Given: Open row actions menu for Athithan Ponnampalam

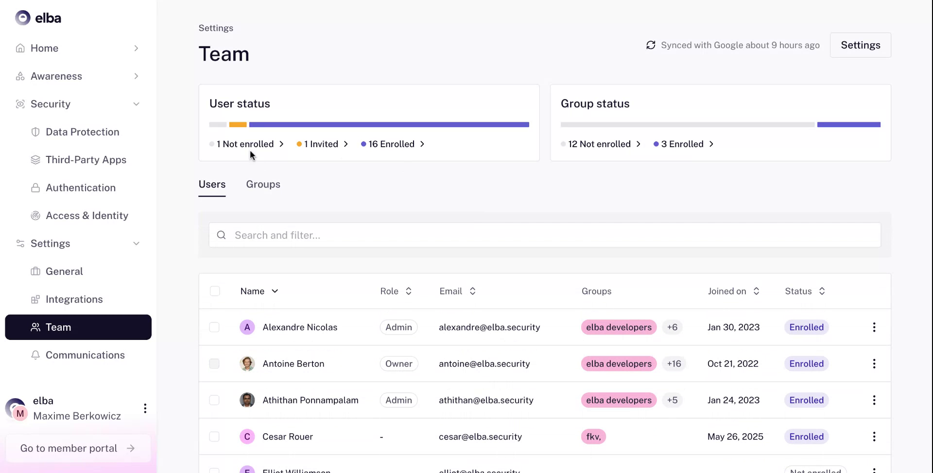Looking at the screenshot, I should 874,400.
